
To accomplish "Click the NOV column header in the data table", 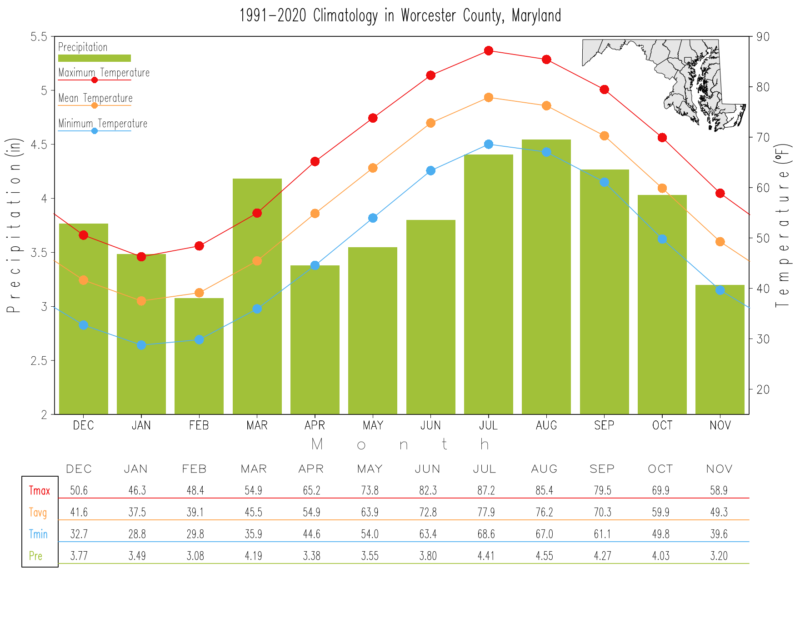I will [x=720, y=469].
